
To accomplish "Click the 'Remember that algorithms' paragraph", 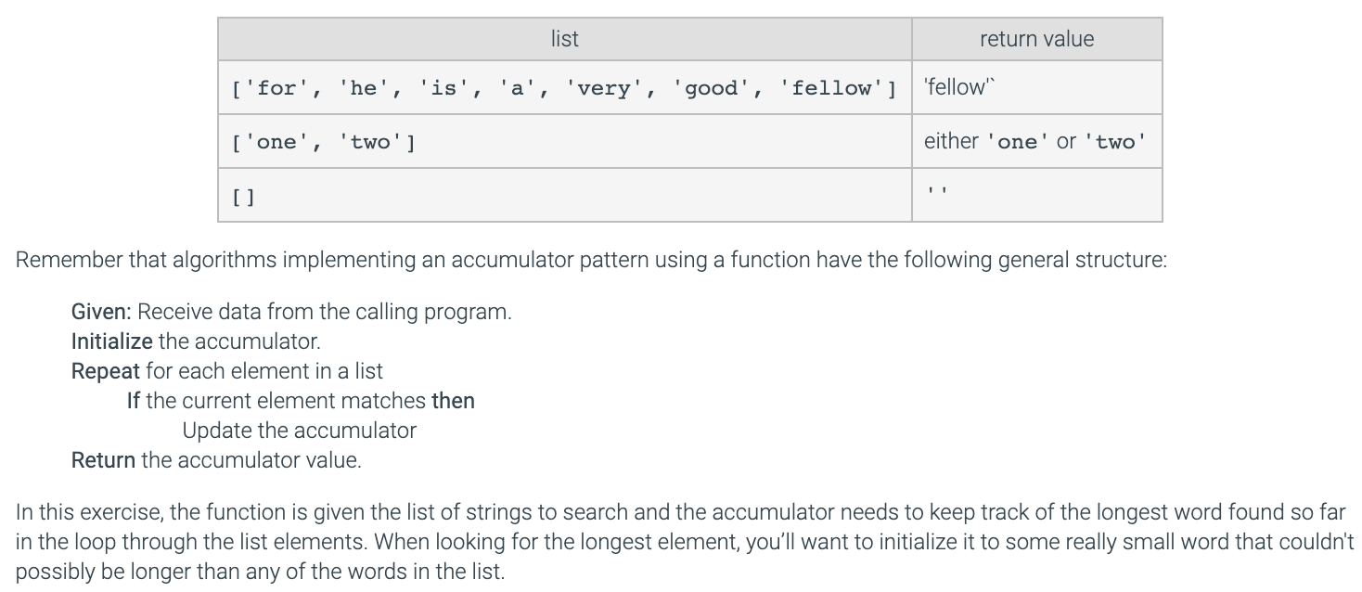I will (590, 260).
